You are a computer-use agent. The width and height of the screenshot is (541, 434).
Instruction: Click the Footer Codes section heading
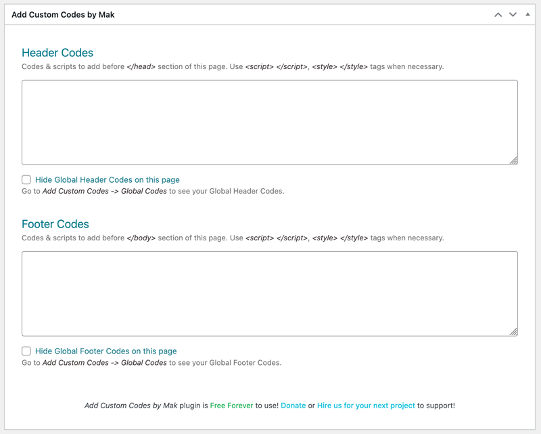coord(57,223)
